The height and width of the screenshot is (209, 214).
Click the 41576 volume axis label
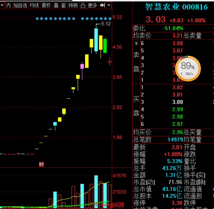tap(120, 176)
